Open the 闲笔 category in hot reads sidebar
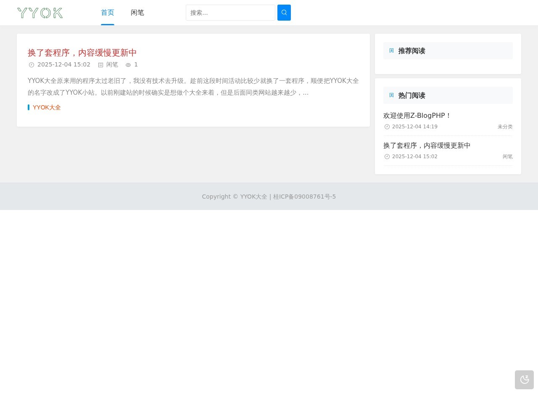 click(x=508, y=157)
